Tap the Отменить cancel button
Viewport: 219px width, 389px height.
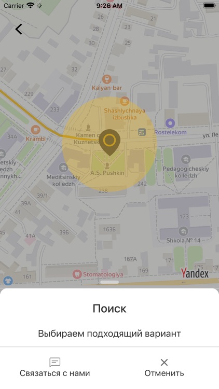click(x=164, y=367)
